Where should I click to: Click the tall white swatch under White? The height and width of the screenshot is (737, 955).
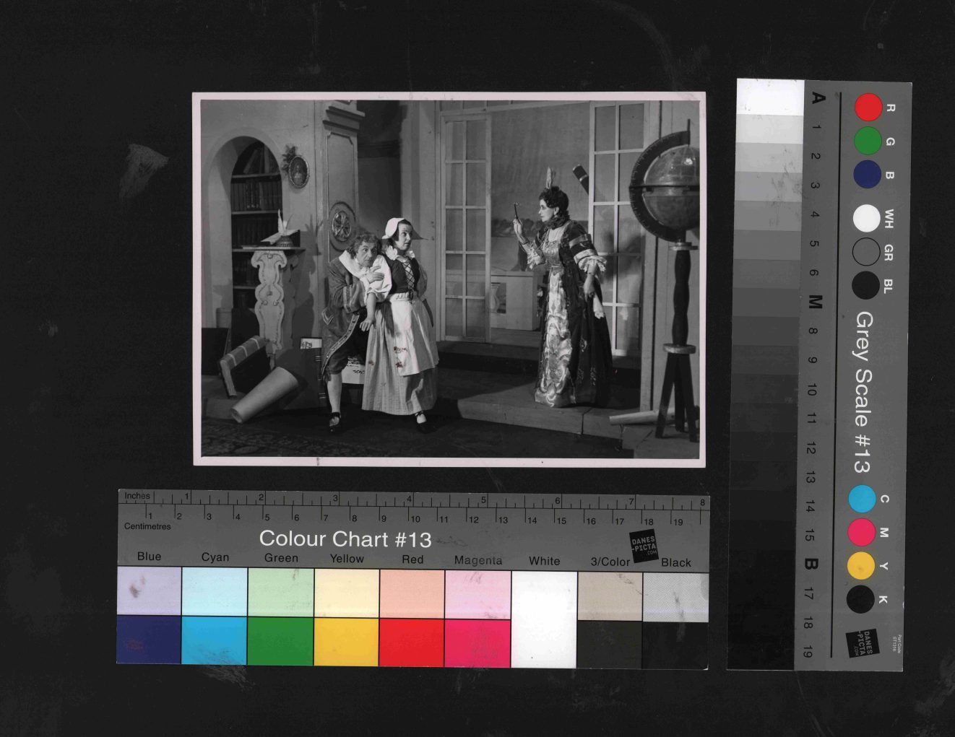click(x=544, y=619)
